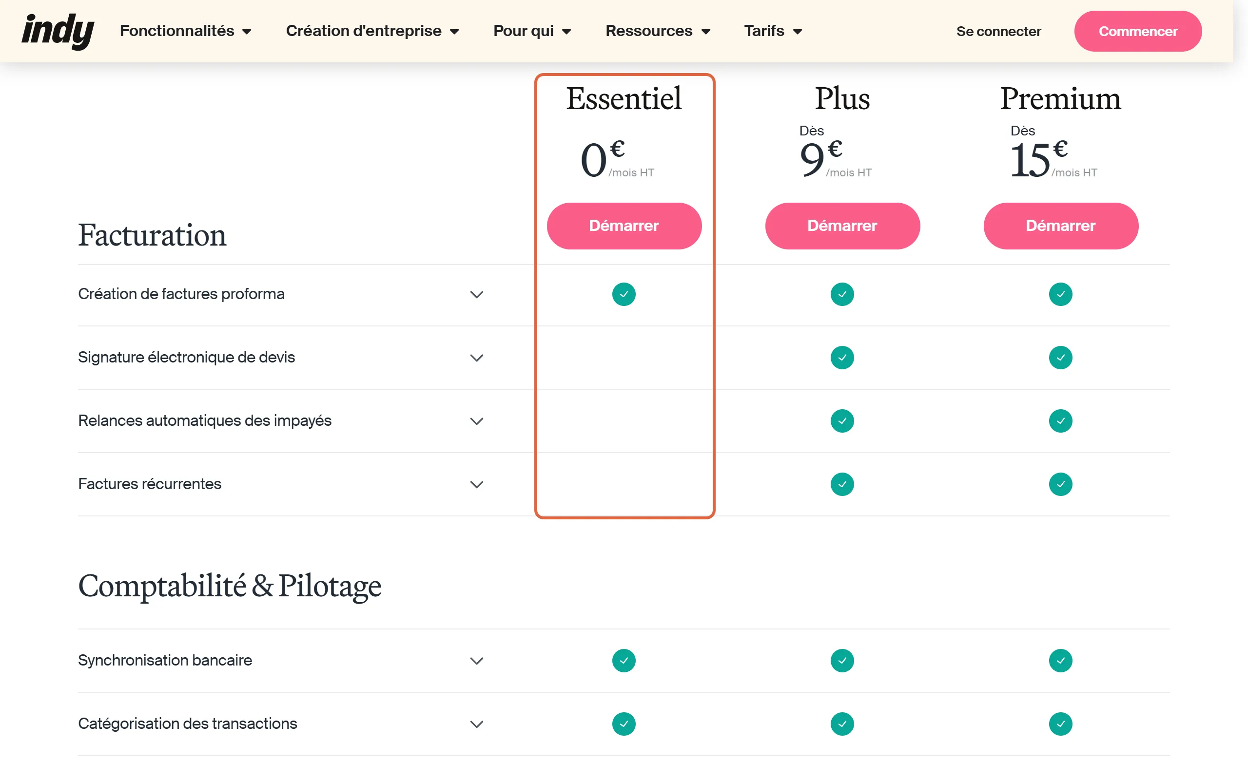Expand the Catégorisation des transactions row
The height and width of the screenshot is (761, 1248).
[x=477, y=724]
